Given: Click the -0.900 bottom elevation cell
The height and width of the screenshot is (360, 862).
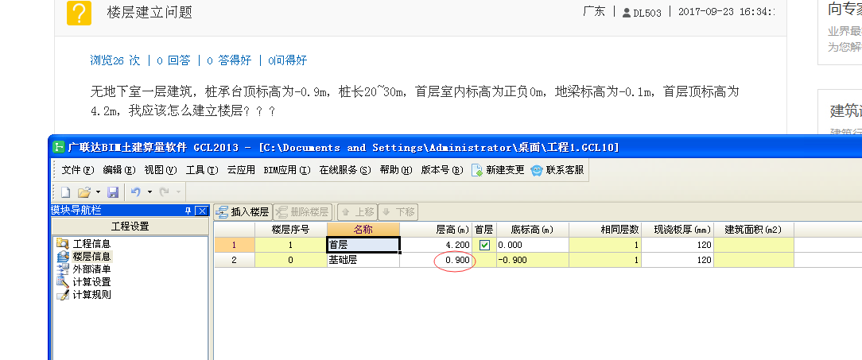Looking at the screenshot, I should coord(532,260).
